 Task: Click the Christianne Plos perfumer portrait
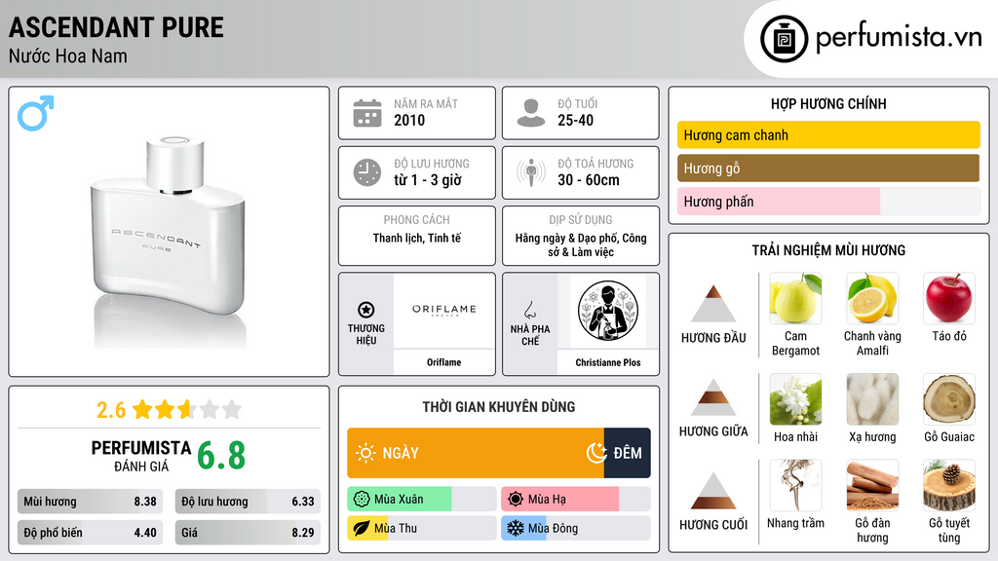(x=608, y=311)
